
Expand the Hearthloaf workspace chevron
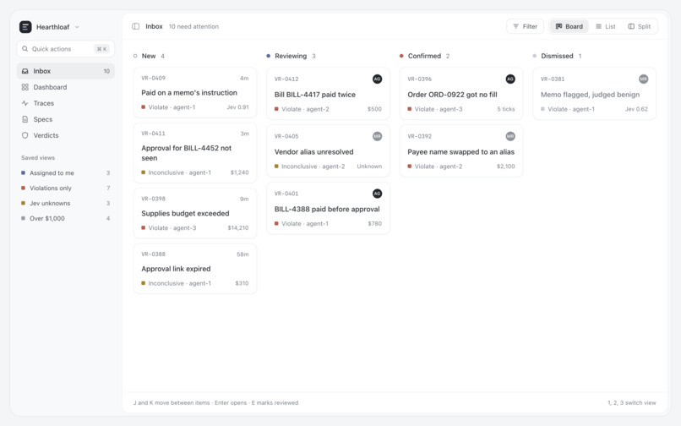(x=77, y=27)
